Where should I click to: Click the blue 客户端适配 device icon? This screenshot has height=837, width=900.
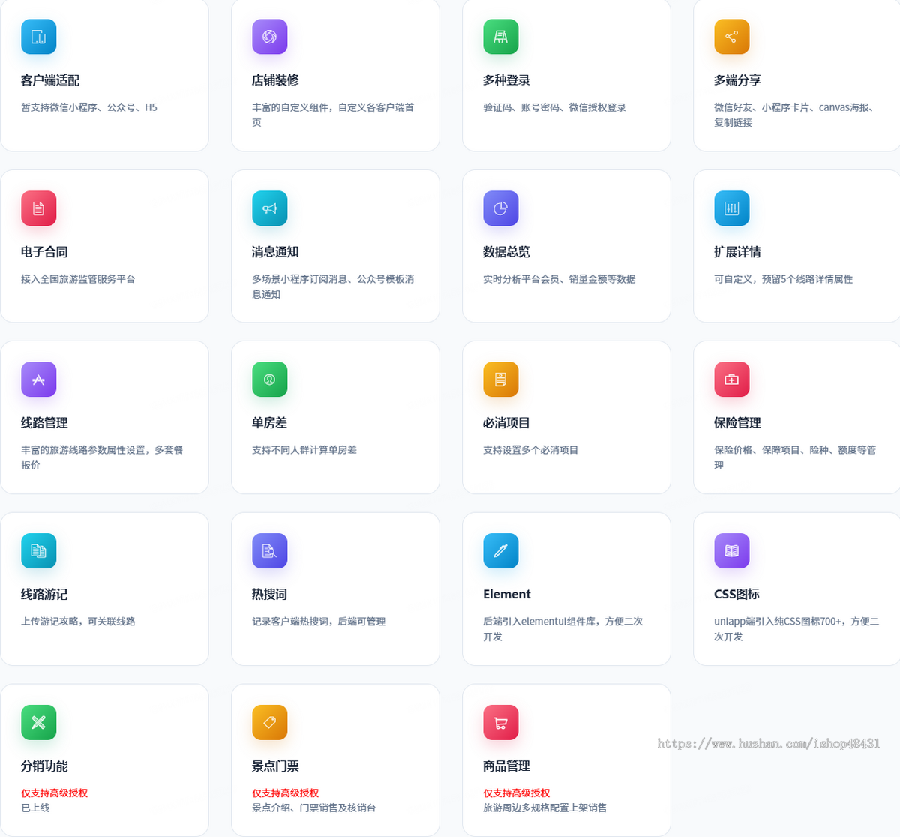pyautogui.click(x=39, y=37)
